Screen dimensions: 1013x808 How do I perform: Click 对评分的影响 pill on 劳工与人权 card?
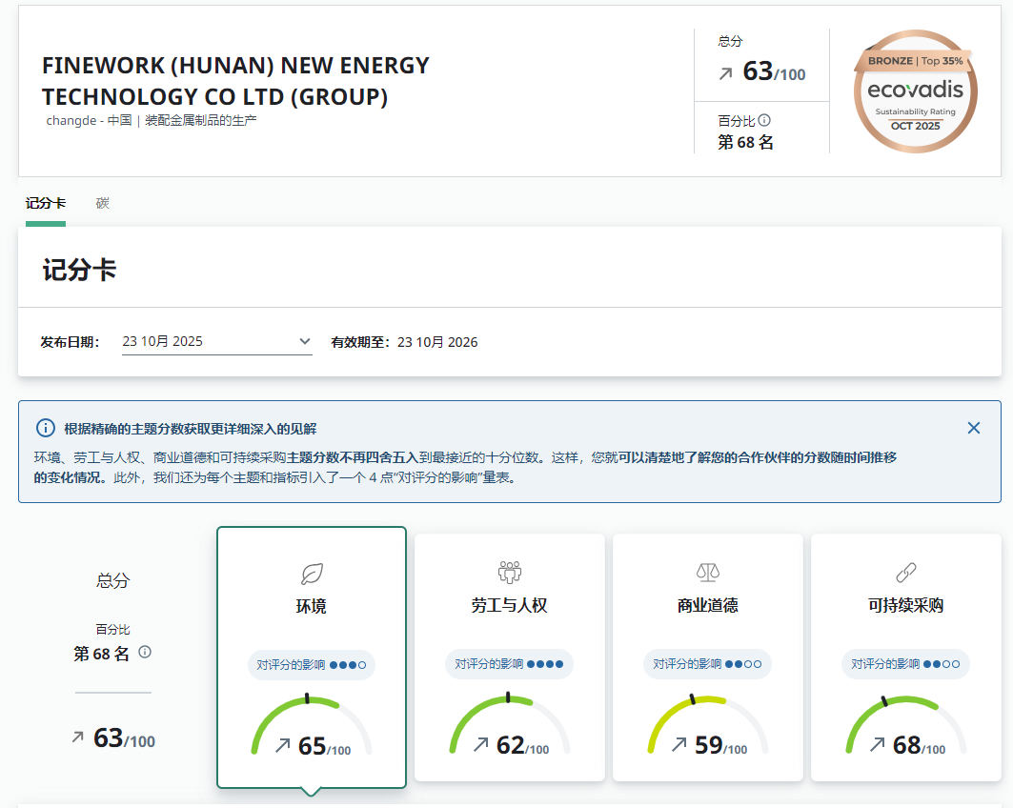coord(510,664)
